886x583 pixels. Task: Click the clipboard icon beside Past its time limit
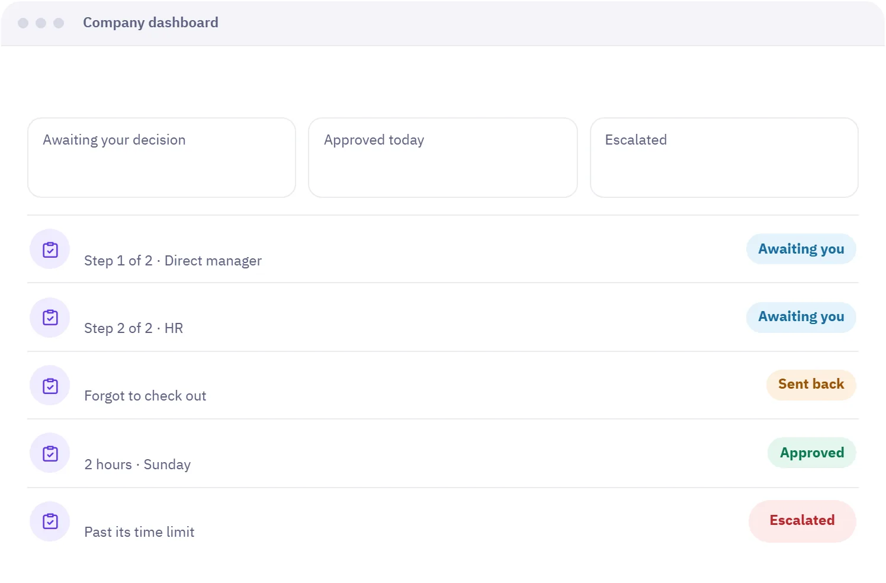click(x=50, y=521)
